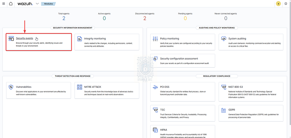Click the Policy monitoring icon
291x138 pixels.
155,39
